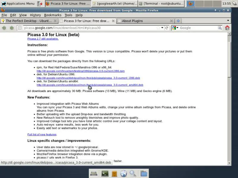Image resolution: width=238 pixels, height=178 pixels.
Task: Switch to 'The Perfect Desktop - Ubunt...' tab
Action: 29,21
